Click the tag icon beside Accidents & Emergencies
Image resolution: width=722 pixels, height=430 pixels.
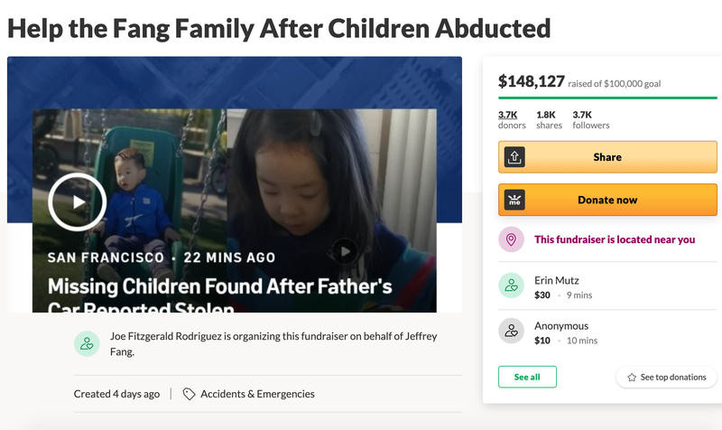tap(189, 394)
